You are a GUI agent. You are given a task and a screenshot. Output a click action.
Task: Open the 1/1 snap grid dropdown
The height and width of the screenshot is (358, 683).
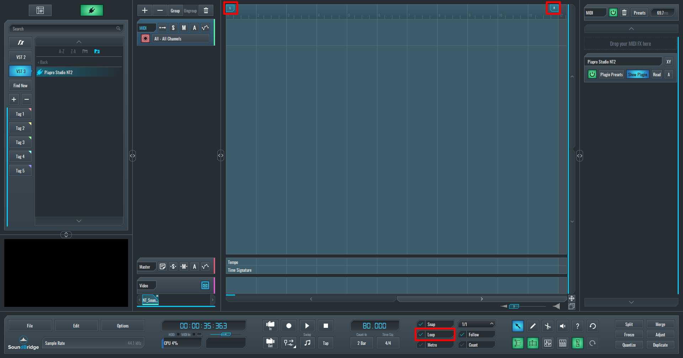pyautogui.click(x=477, y=324)
